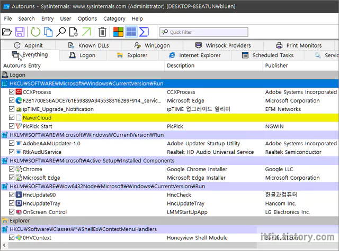Click the PicPick Start entry icon
This screenshot has width=339, height=251.
tap(19, 126)
